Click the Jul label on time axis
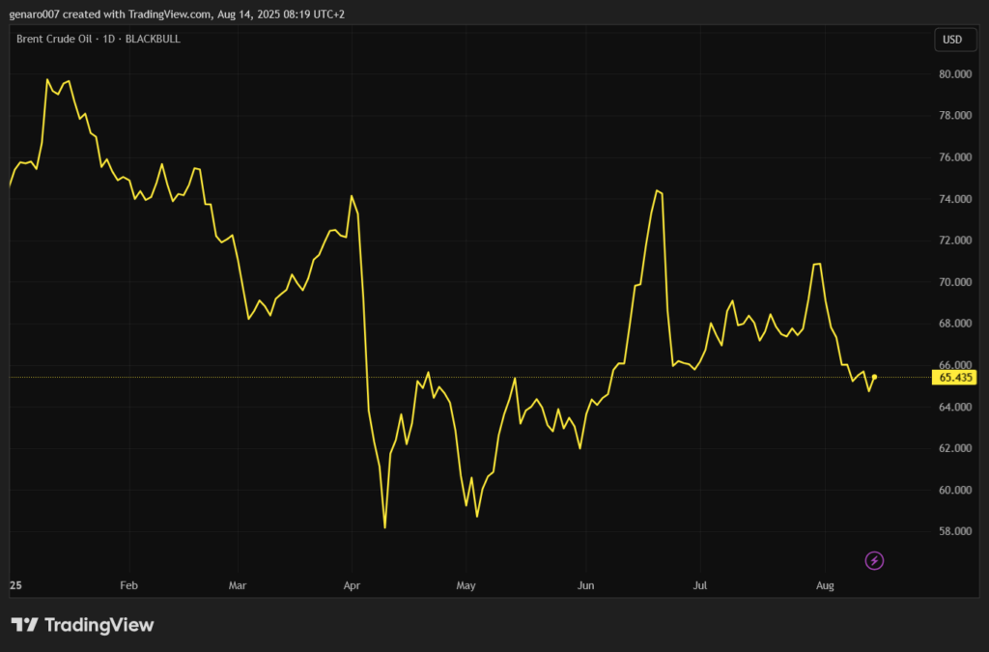This screenshot has width=989, height=652. (x=701, y=585)
